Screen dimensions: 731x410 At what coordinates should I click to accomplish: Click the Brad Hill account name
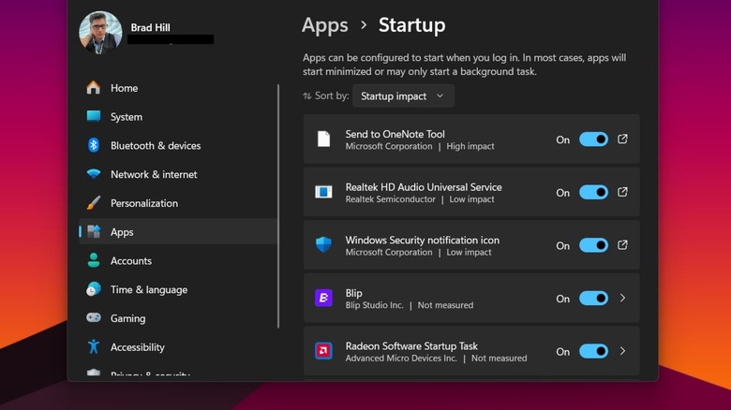tap(150, 27)
